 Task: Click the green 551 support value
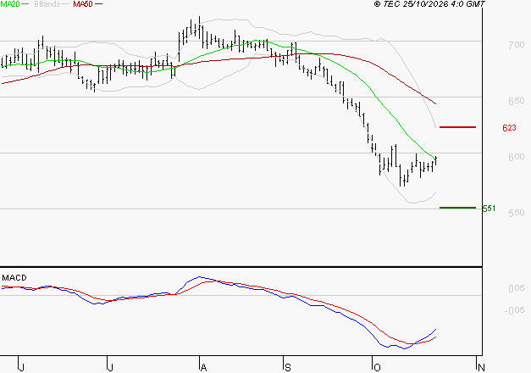pos(489,209)
